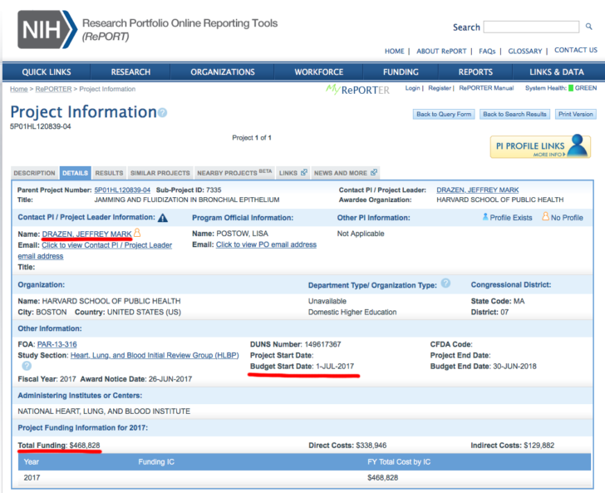
Task: Open SIMILAR PROJECTS tab
Action: [x=160, y=173]
